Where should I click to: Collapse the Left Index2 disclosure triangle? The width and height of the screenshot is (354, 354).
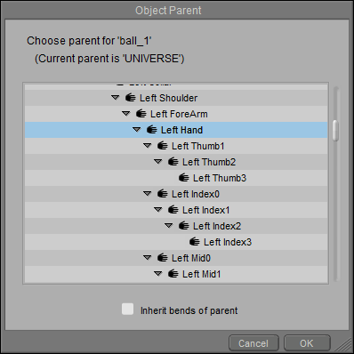(169, 226)
